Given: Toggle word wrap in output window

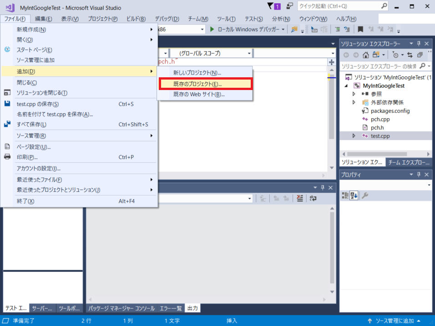Looking at the screenshot, I should [313, 198].
